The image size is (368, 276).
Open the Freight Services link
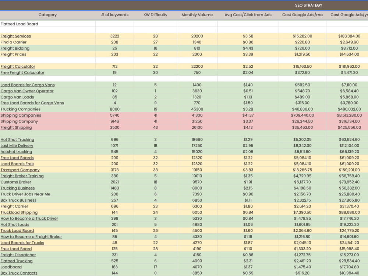click(15, 36)
